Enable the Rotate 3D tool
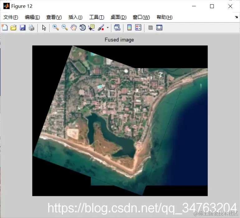This screenshot has height=218, width=240. 83,28
